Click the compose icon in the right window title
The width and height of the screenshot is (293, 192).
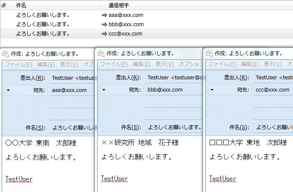click(x=209, y=54)
